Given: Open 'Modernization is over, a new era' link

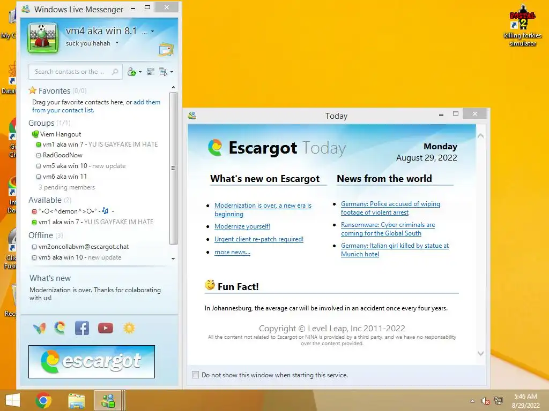Looking at the screenshot, I should pos(263,210).
